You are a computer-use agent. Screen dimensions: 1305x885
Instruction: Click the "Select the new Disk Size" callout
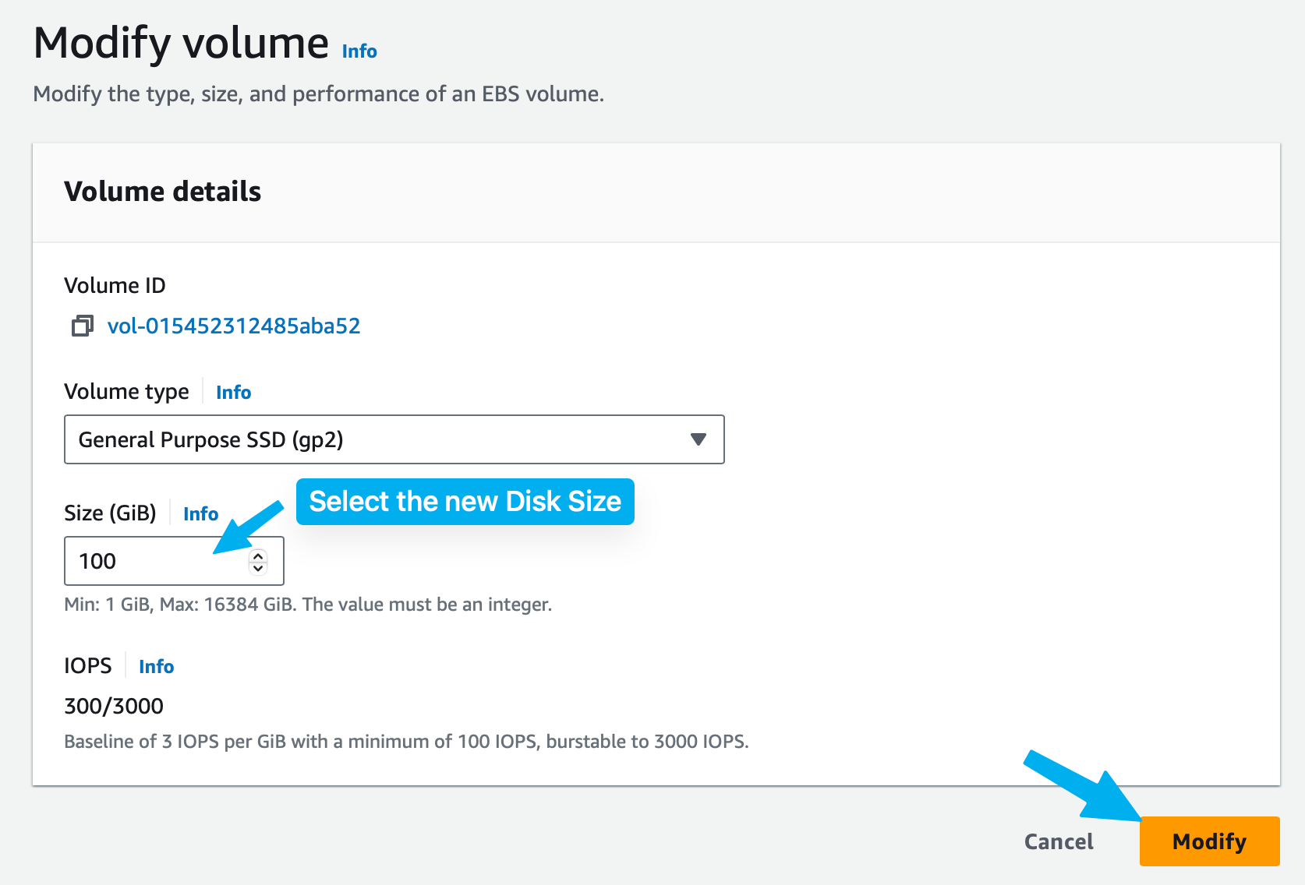pyautogui.click(x=465, y=502)
